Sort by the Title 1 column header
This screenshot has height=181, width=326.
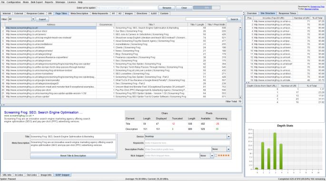(151, 25)
